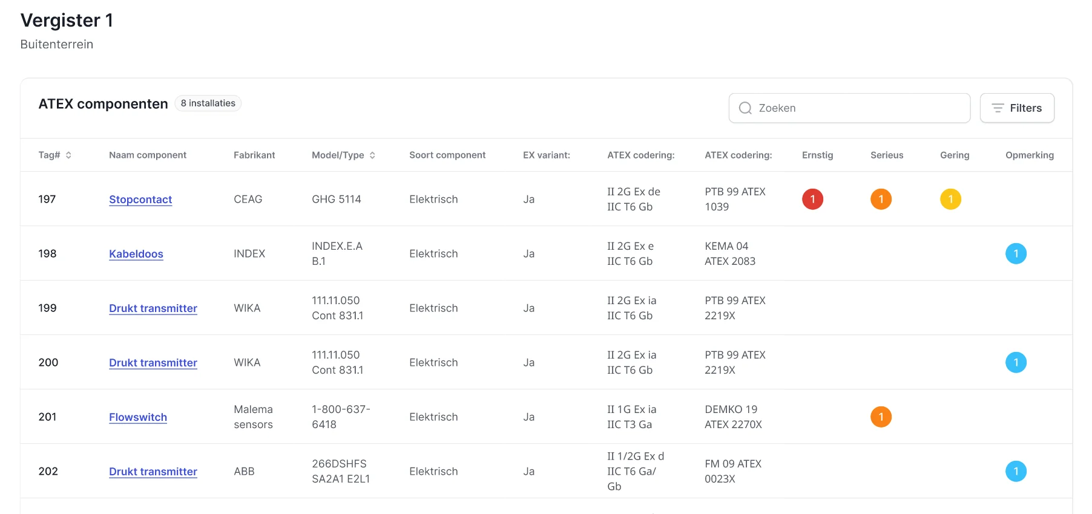Screen dimensions: 1092x514
Task: Click the GHG 5114 model cell
Action: pos(337,199)
